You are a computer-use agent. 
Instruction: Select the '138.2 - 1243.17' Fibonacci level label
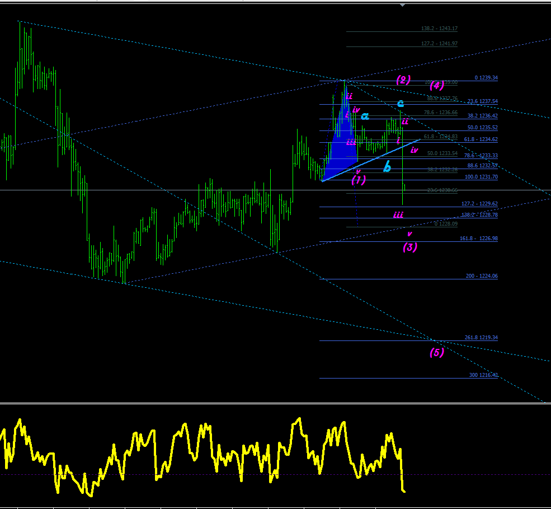[439, 29]
